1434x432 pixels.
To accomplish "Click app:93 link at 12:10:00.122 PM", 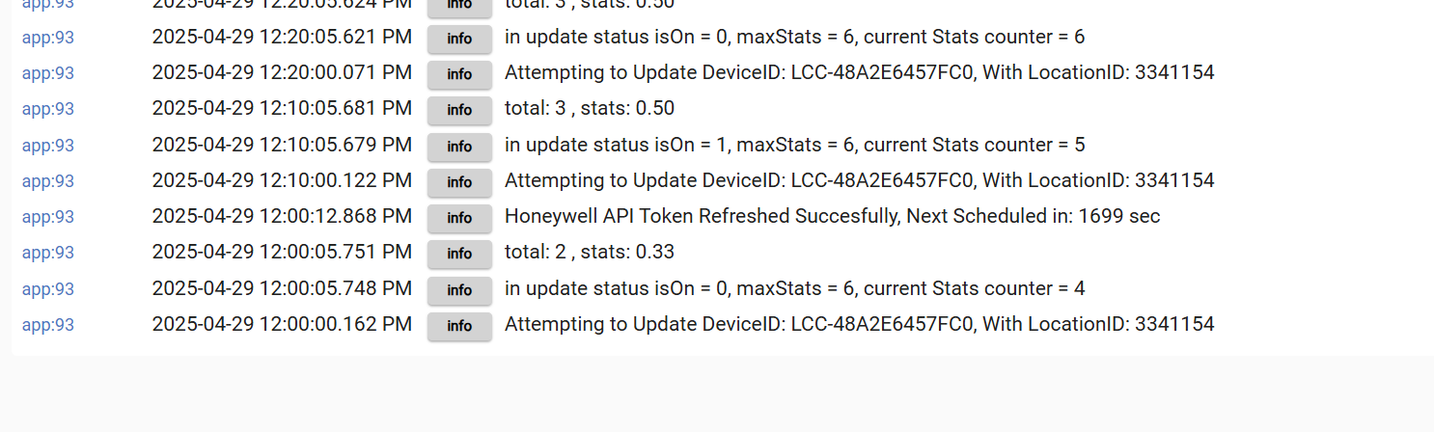I will point(48,181).
